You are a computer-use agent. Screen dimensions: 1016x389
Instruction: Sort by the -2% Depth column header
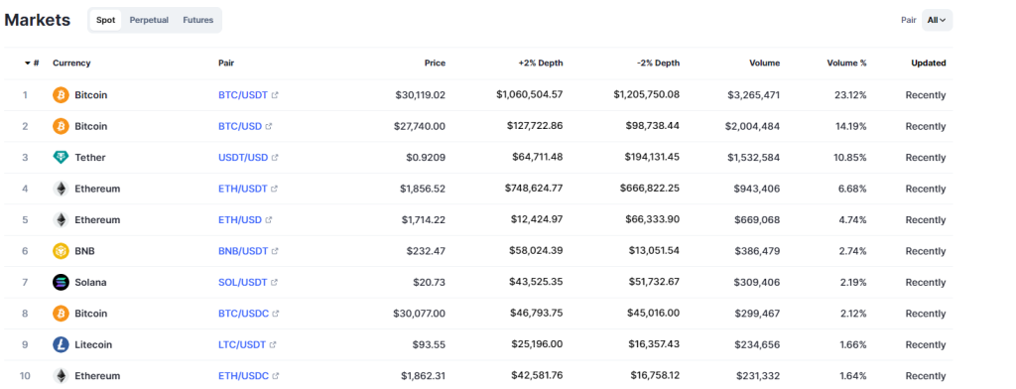(659, 63)
